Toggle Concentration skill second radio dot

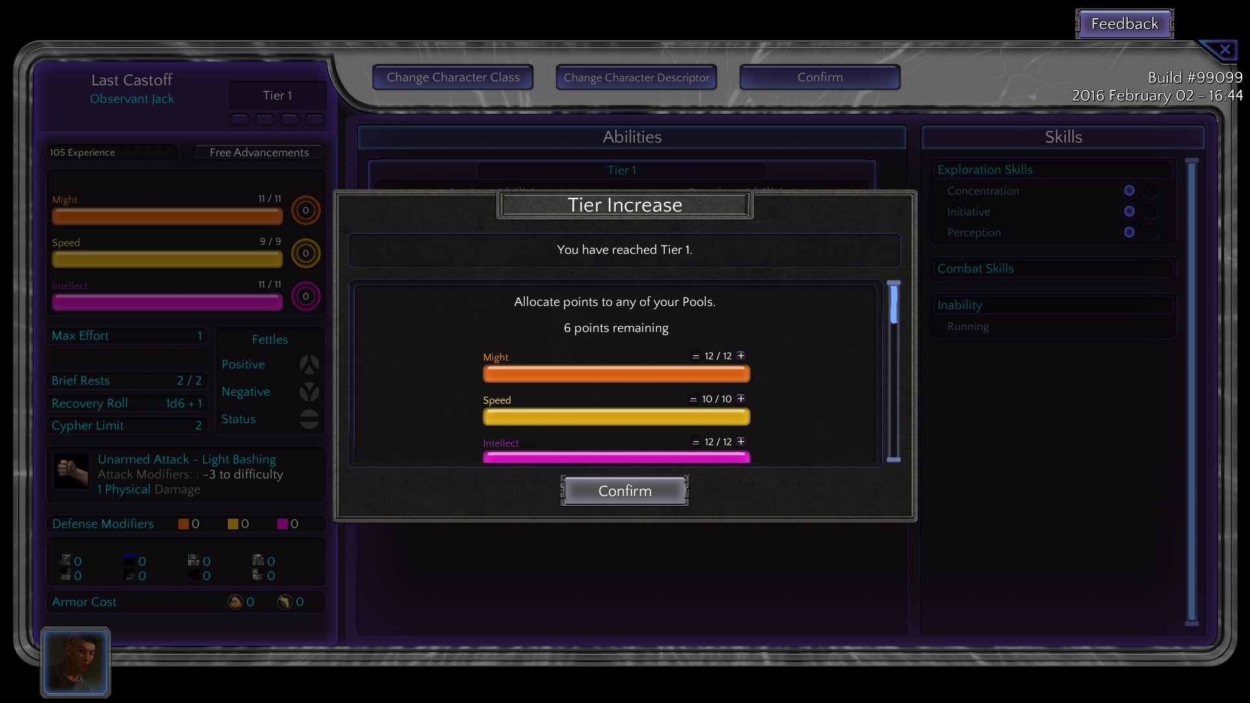click(x=1150, y=191)
